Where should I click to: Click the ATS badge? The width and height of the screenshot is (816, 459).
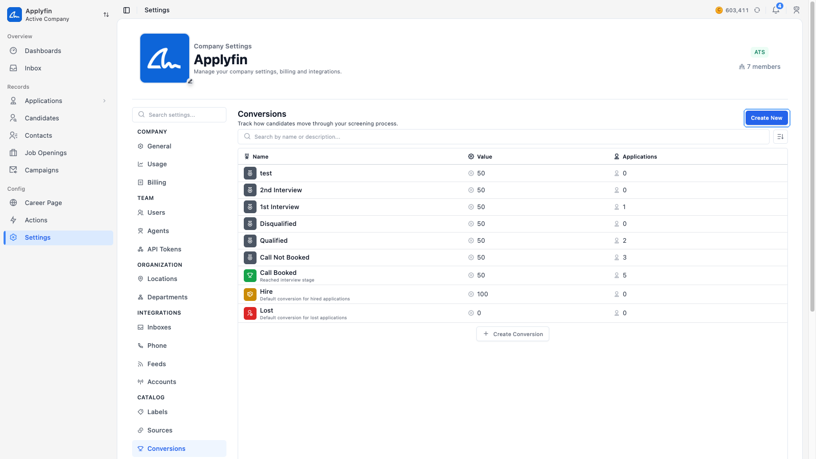(x=759, y=52)
